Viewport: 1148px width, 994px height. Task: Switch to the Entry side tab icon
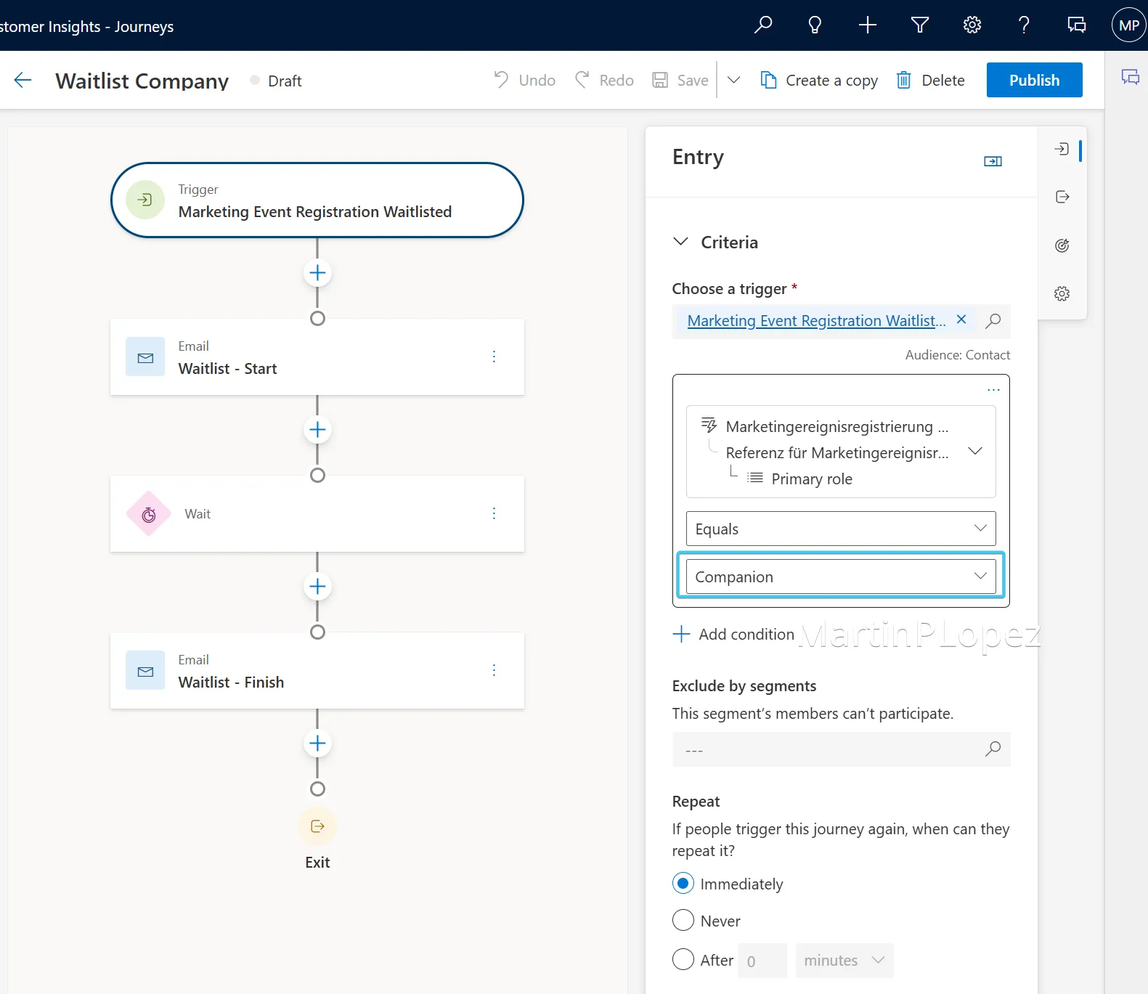(x=1062, y=149)
